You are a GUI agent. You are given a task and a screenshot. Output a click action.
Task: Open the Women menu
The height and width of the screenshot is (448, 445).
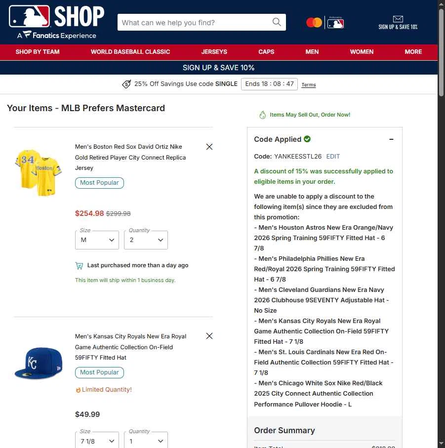tap(362, 52)
